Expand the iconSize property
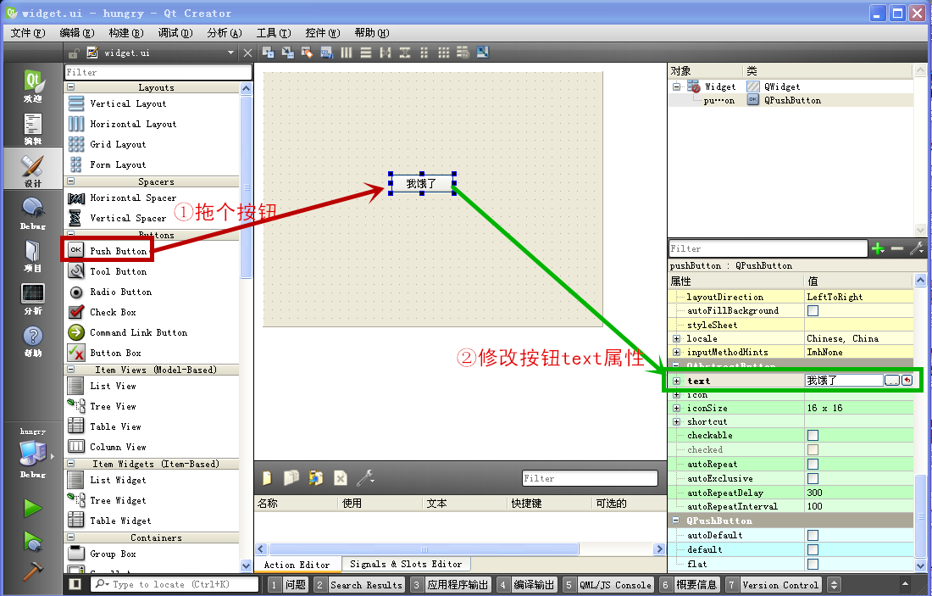 (x=676, y=408)
